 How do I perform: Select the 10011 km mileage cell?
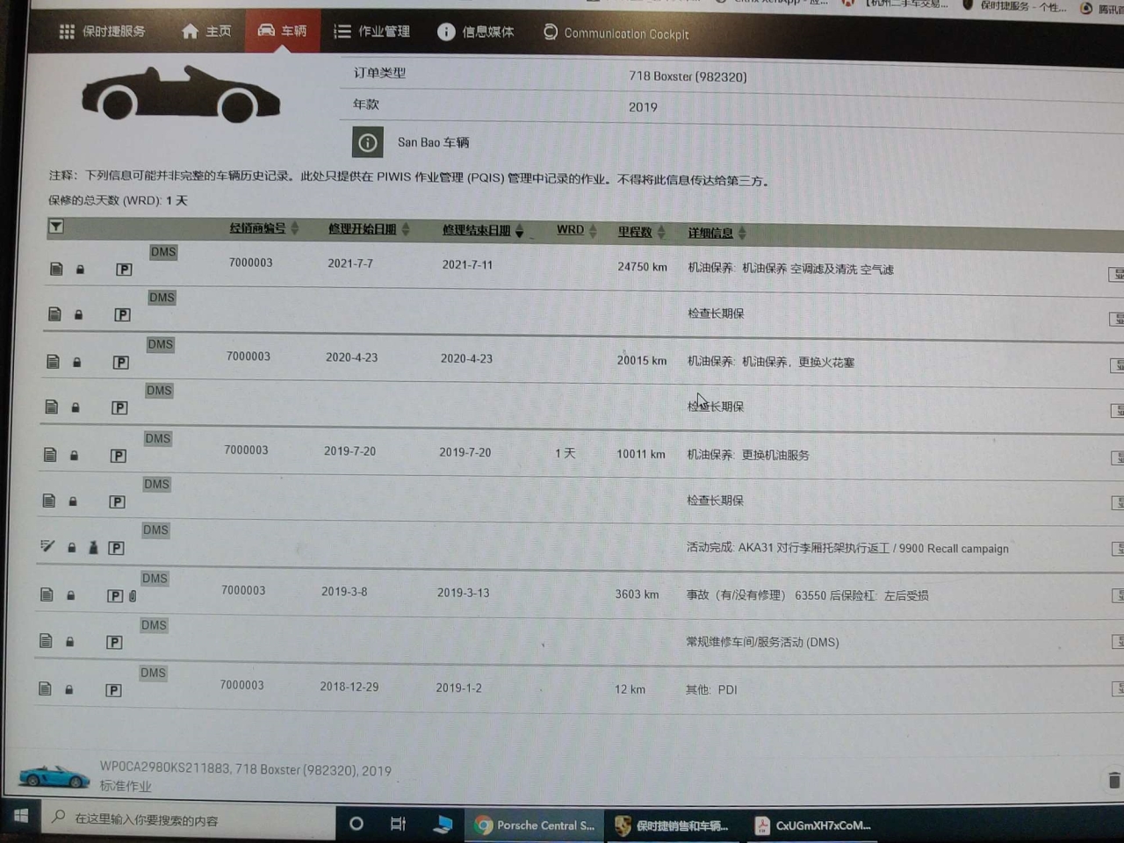coord(640,454)
